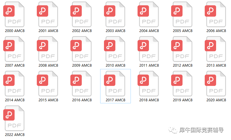
Task: Select the 2008 AMC8 PDF icon
Action: (47, 49)
